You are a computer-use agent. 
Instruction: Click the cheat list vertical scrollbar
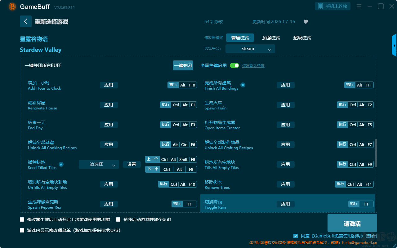(x=376, y=153)
